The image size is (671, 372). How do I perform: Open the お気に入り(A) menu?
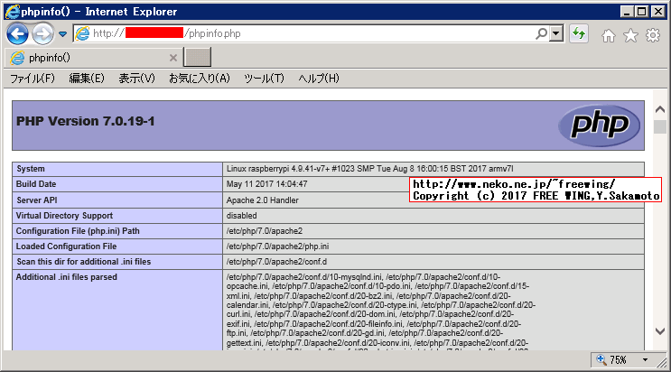[199, 79]
